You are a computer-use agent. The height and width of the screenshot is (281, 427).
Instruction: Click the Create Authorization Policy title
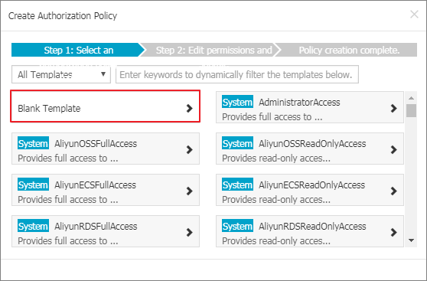63,16
